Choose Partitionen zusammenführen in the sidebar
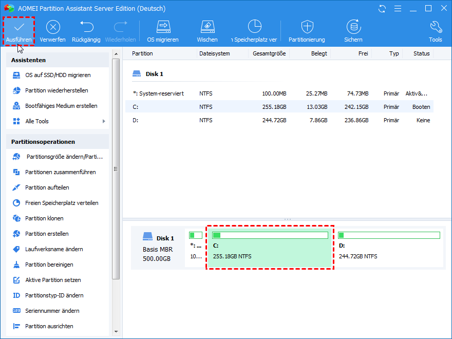The width and height of the screenshot is (452, 339). pyautogui.click(x=60, y=172)
